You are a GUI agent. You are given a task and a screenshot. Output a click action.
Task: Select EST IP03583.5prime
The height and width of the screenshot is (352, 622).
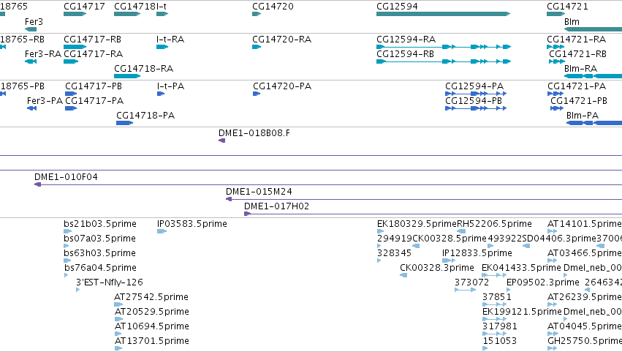(192, 224)
